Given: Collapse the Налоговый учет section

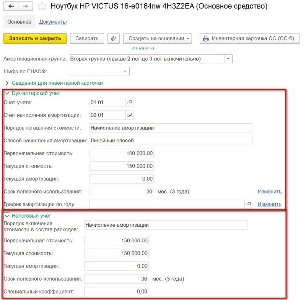Looking at the screenshot, I should coord(28,216).
